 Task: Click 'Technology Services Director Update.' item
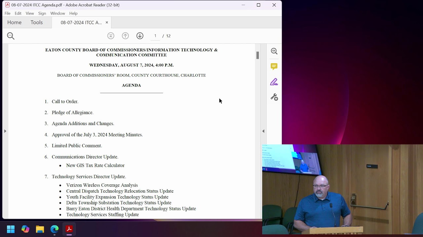pyautogui.click(x=89, y=176)
